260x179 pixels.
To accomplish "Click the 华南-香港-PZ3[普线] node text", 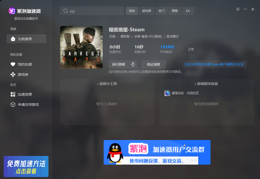I will coord(148,37).
